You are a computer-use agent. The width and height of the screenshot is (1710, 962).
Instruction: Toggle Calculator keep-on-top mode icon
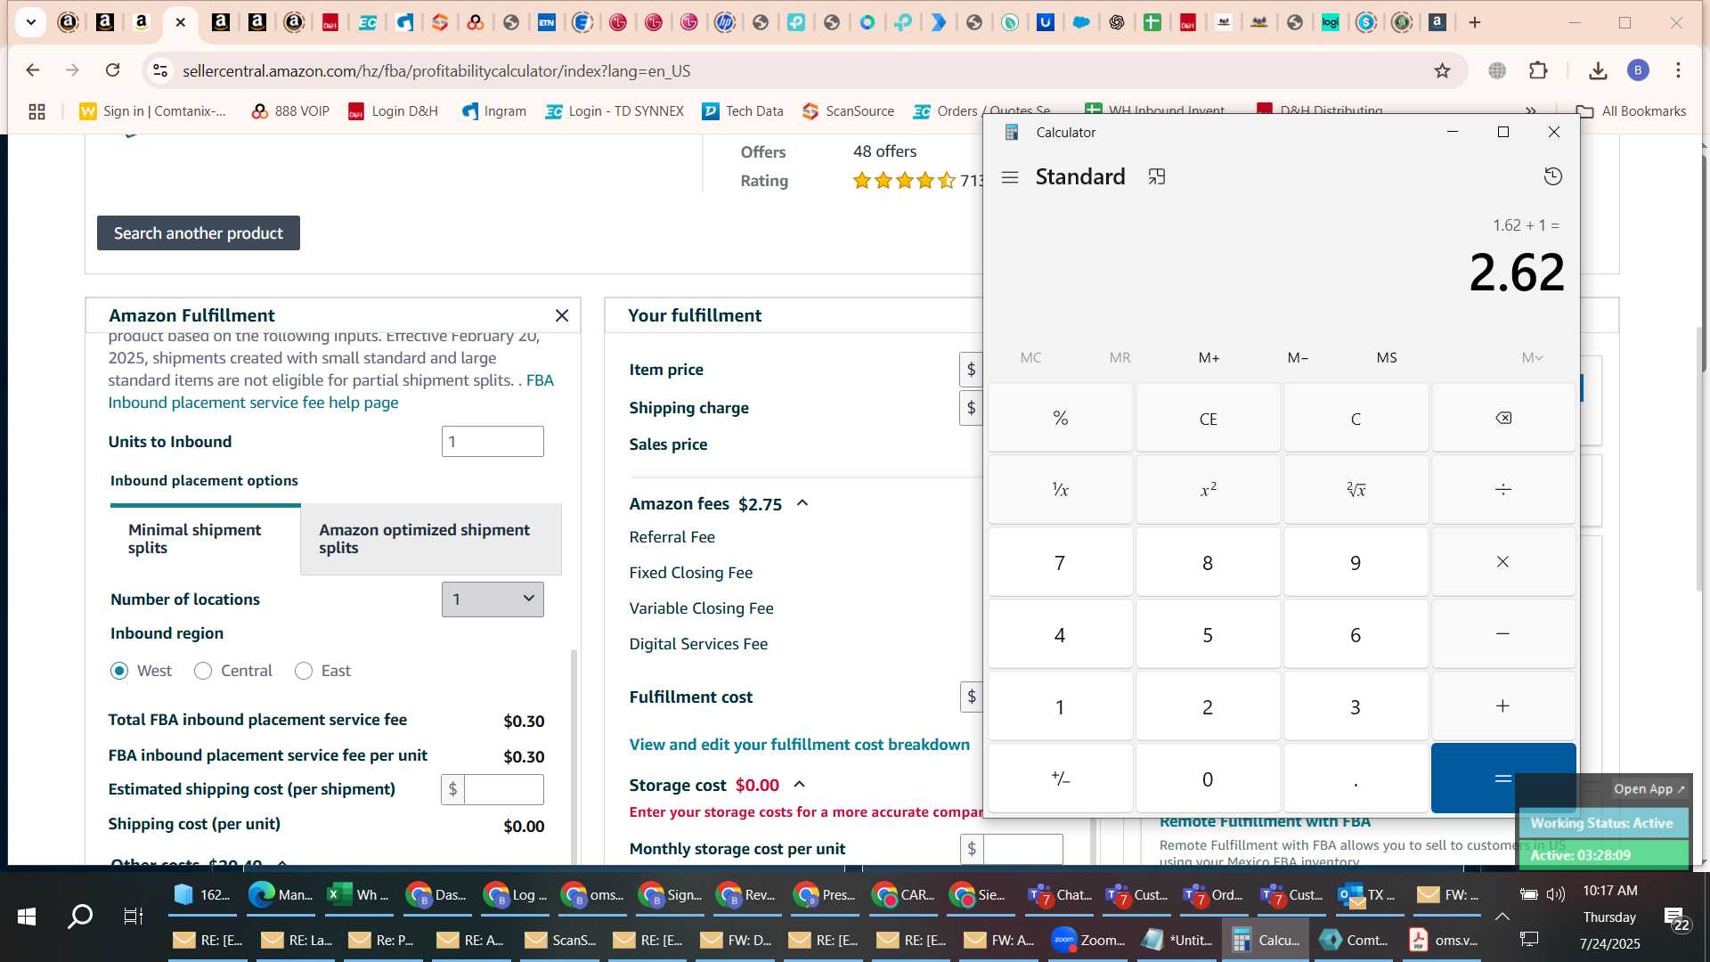pos(1156,176)
